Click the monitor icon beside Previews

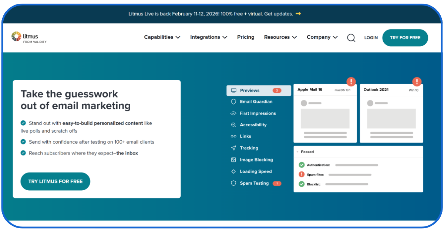click(233, 91)
